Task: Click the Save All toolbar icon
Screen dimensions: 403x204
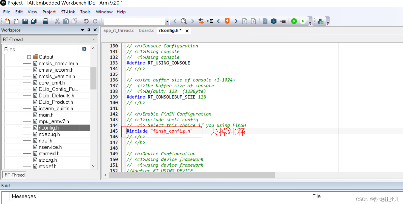Action: [34, 21]
